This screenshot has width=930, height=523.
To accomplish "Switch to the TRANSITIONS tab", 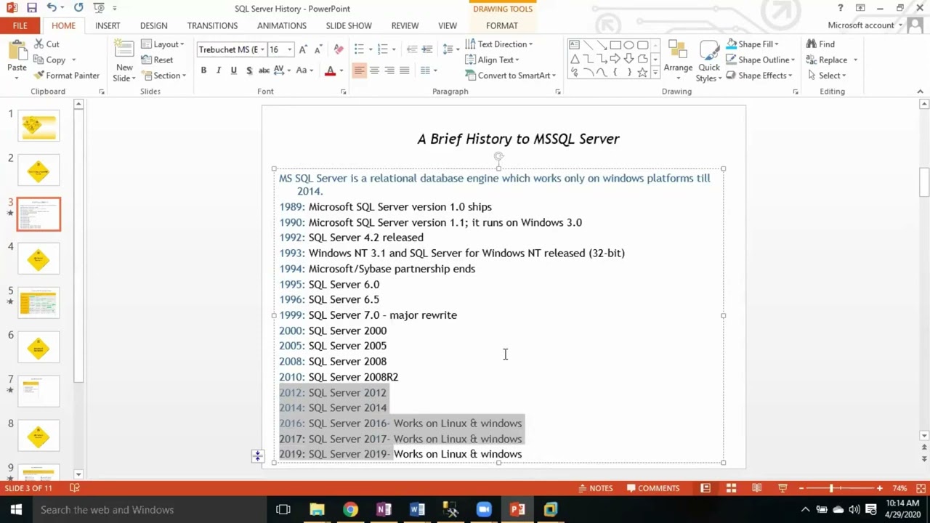I will [x=212, y=25].
